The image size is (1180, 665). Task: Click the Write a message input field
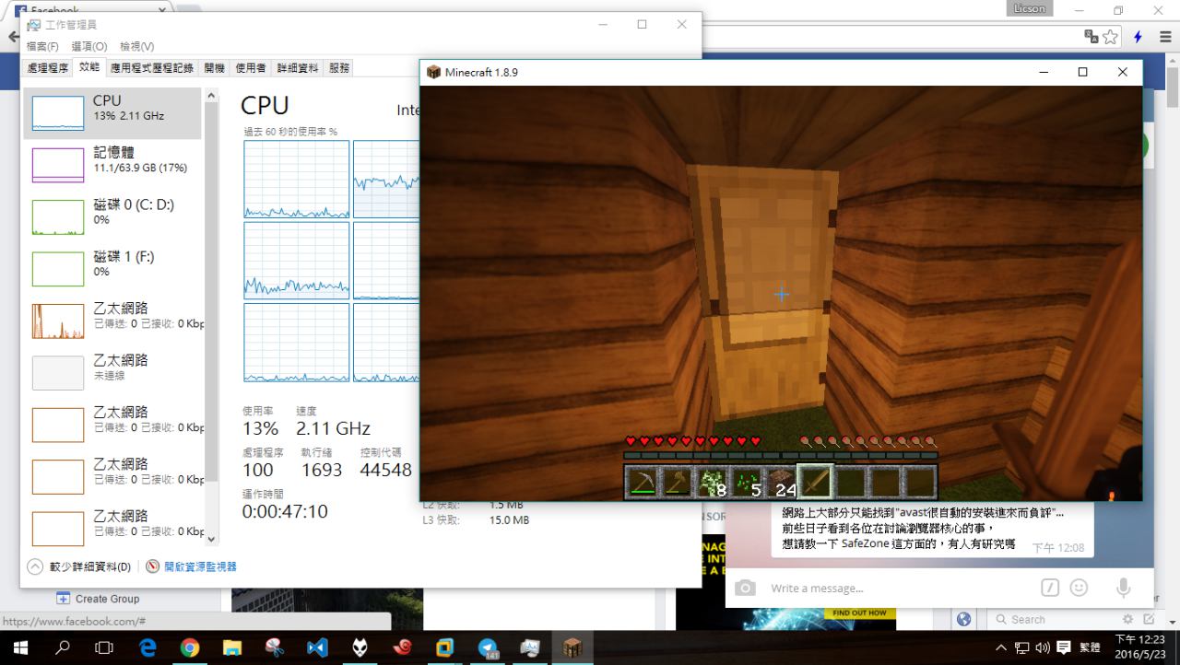899,588
